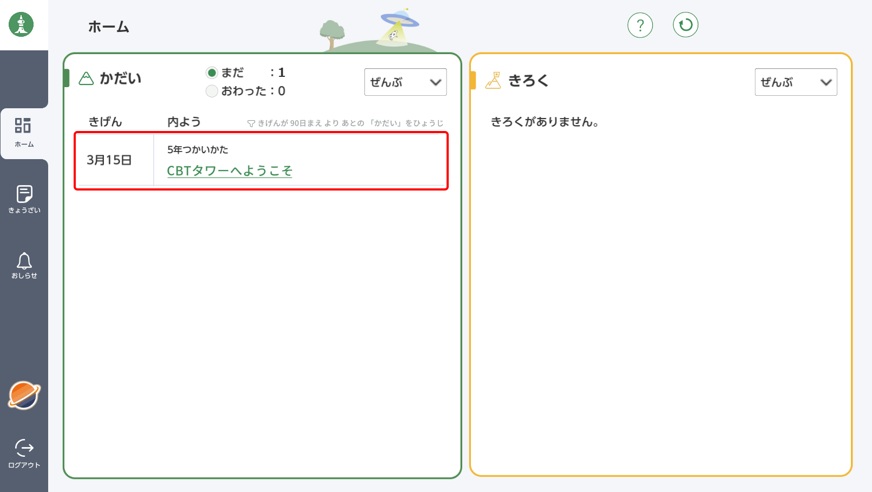Click the ログアウト logout icon
The width and height of the screenshot is (872, 492).
(24, 453)
